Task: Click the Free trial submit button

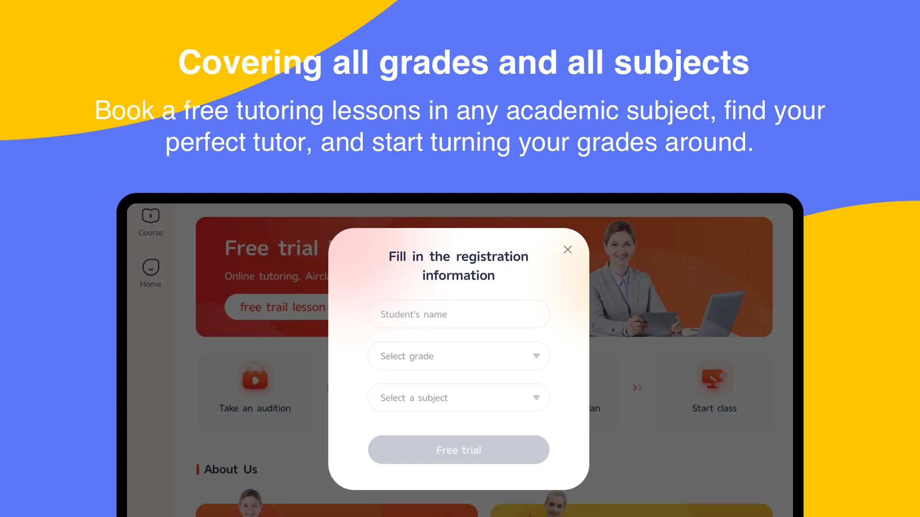Action: (x=458, y=450)
